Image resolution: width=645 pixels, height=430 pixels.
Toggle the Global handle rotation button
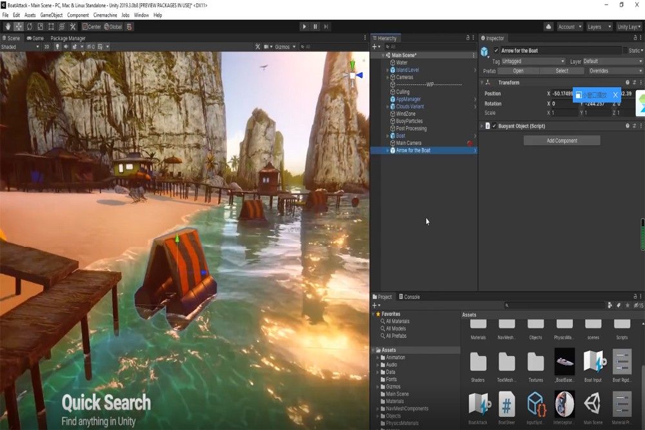pos(113,26)
